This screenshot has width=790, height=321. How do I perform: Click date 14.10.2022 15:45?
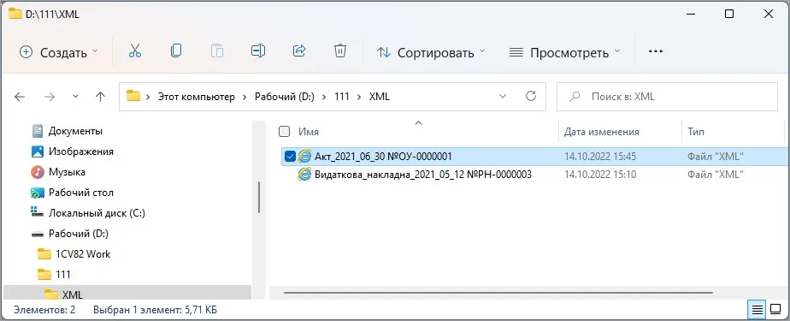[600, 157]
